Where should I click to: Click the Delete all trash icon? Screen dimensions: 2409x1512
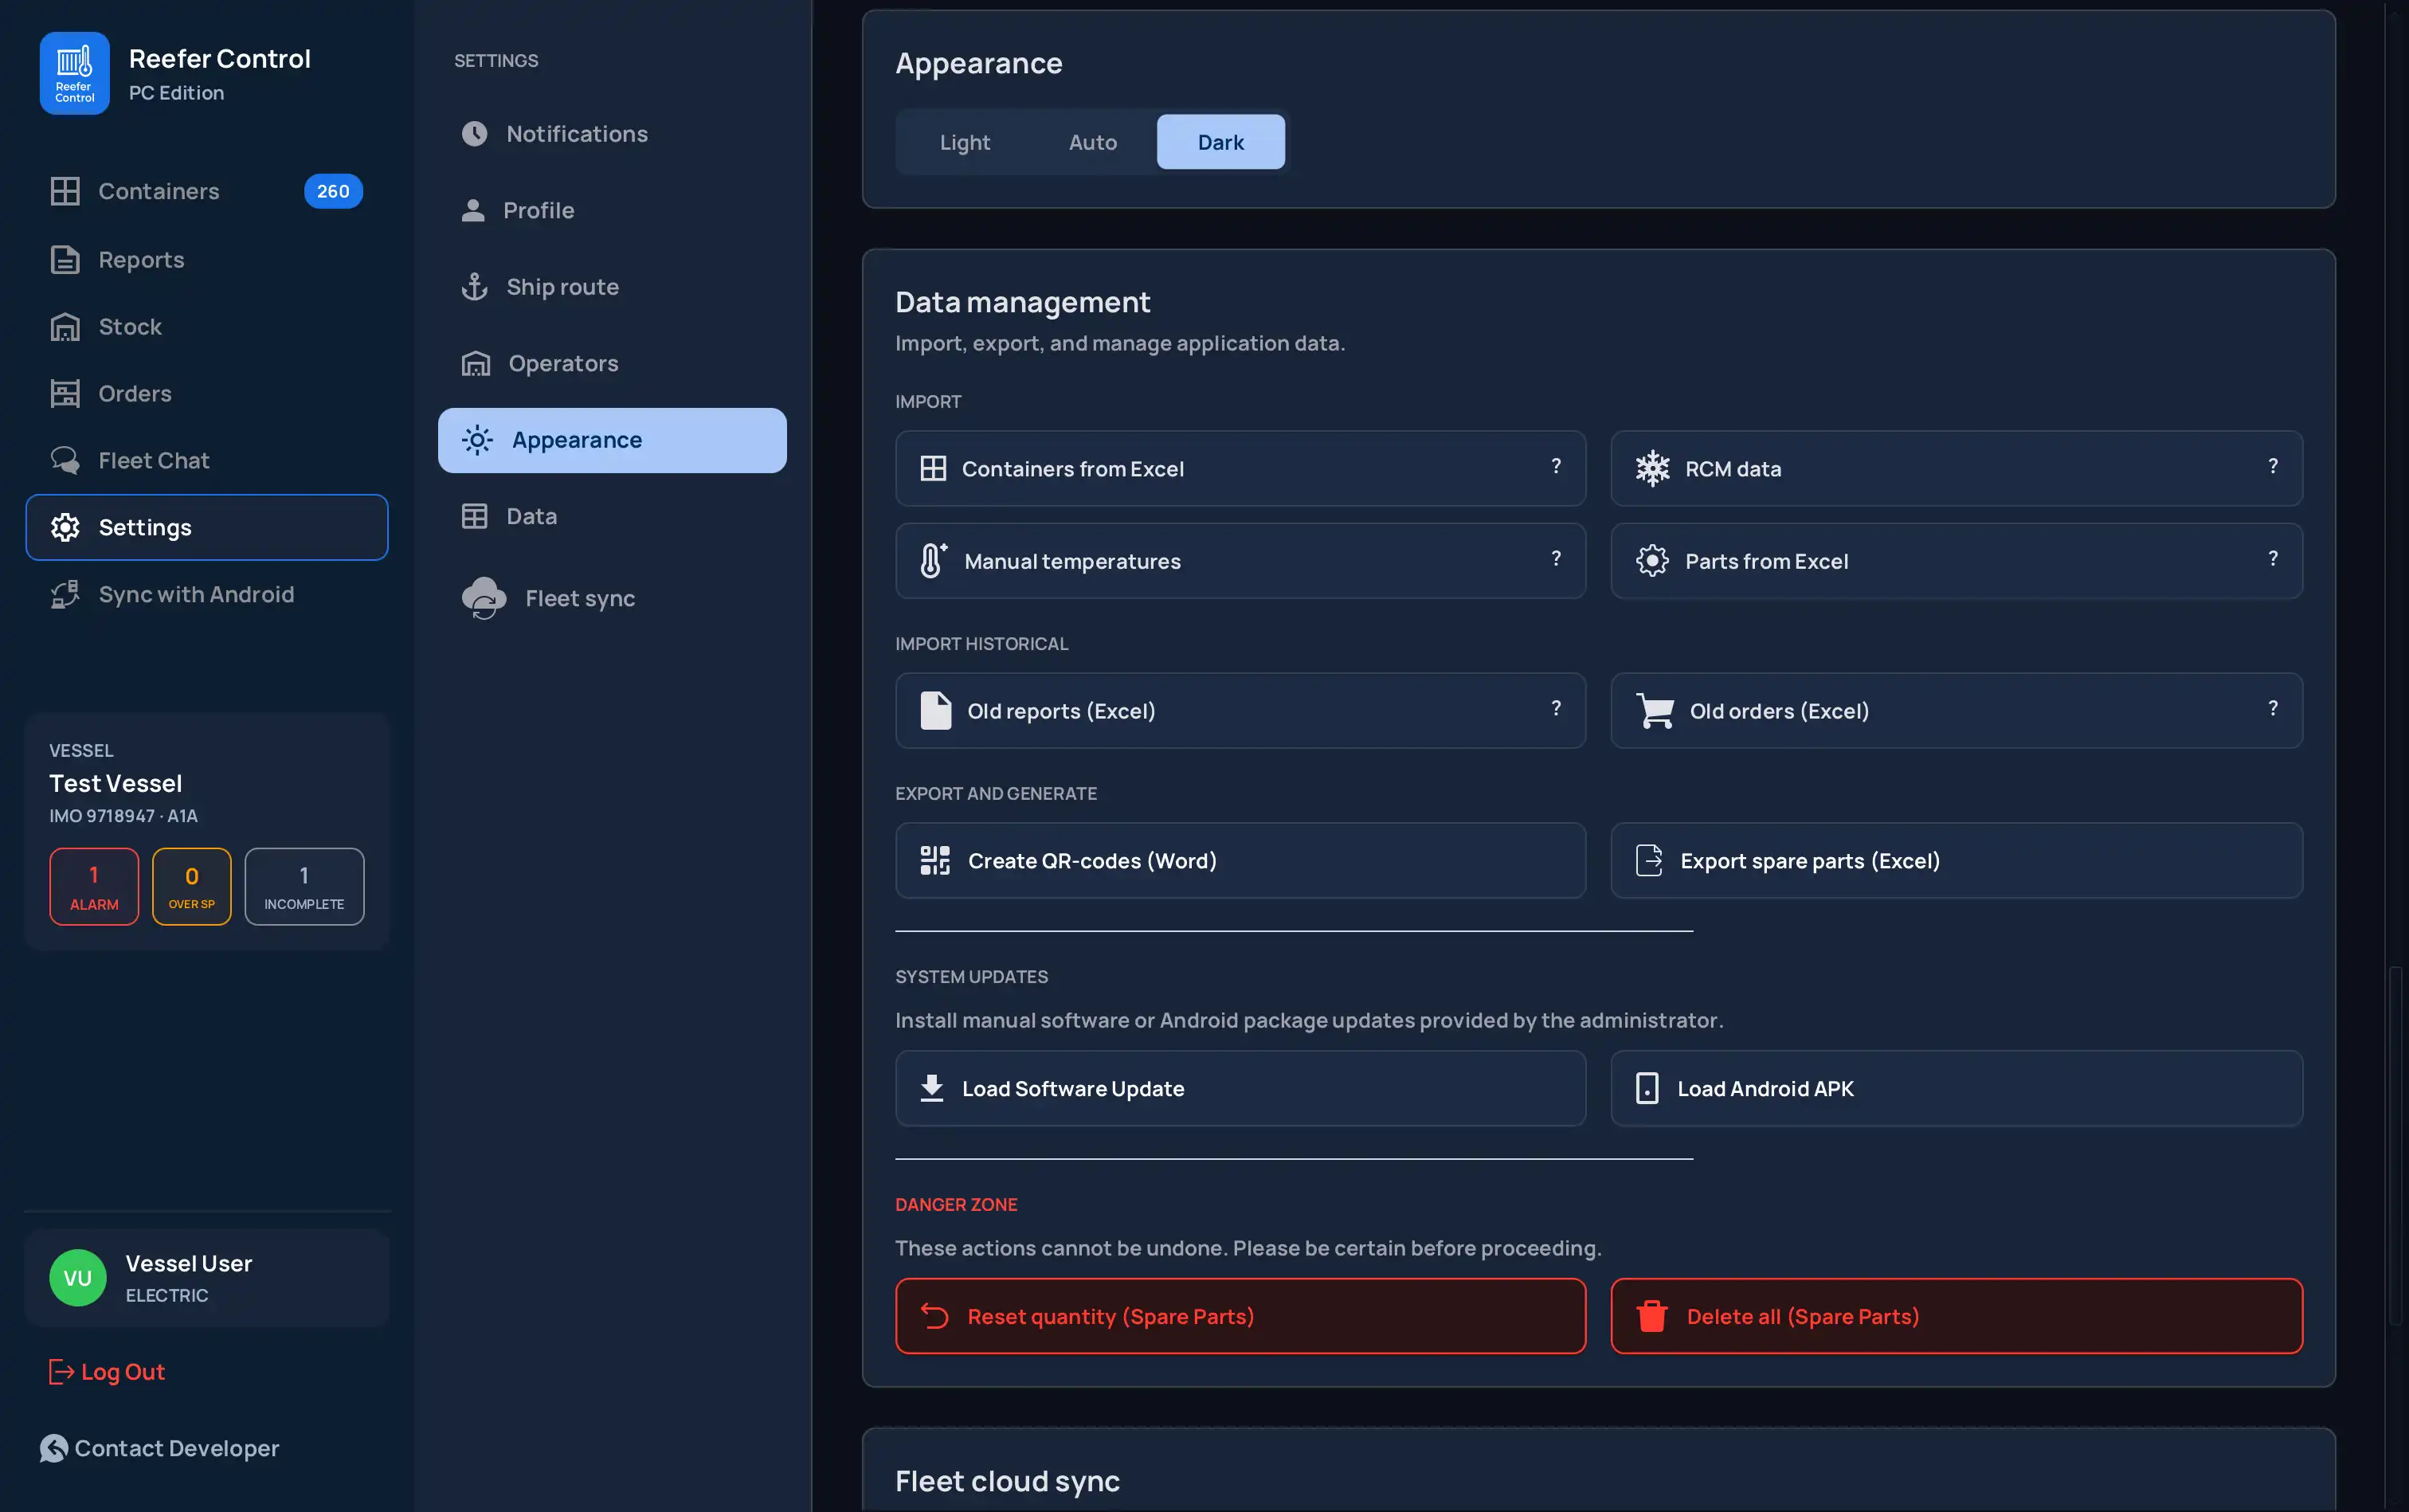pos(1652,1316)
